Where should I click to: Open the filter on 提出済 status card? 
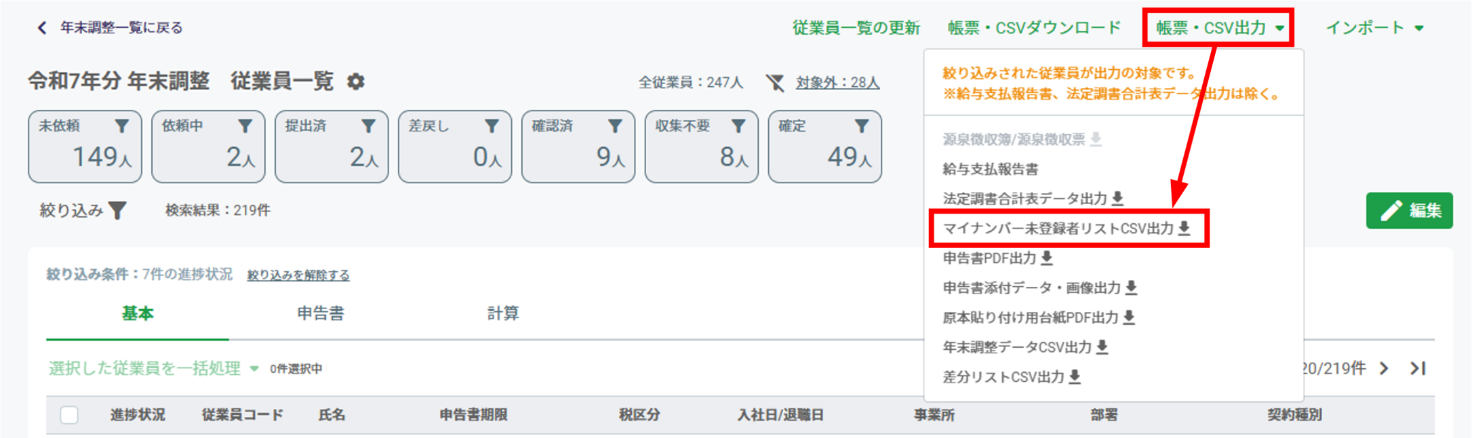point(369,126)
